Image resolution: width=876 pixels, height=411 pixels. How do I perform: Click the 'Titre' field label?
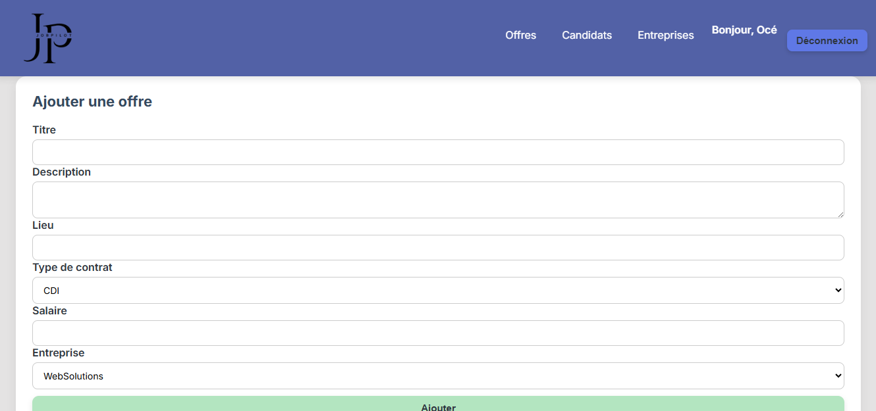coord(44,130)
